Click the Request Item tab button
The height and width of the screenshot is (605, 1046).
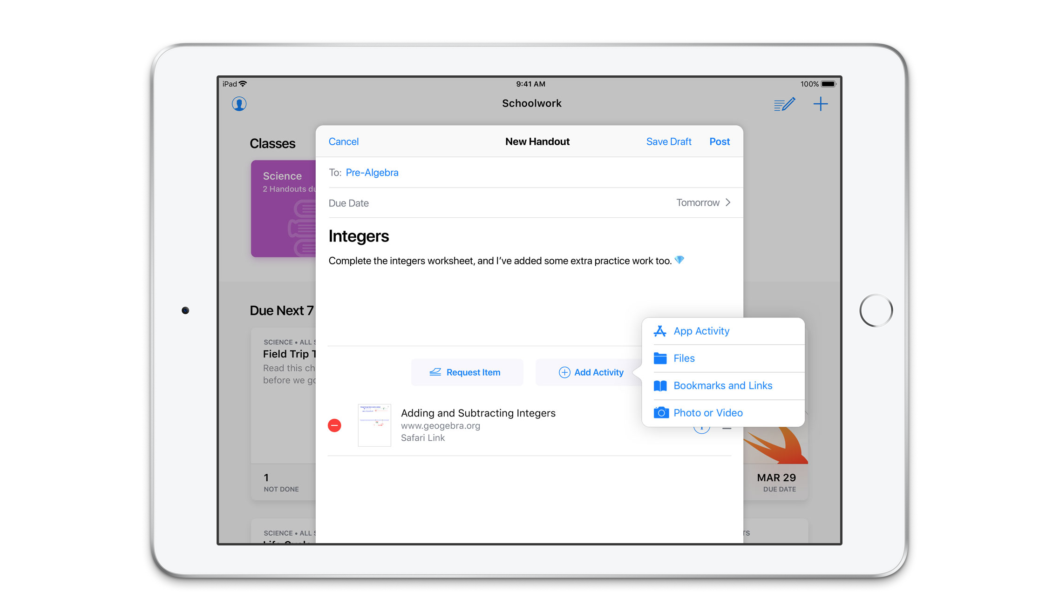pos(465,372)
